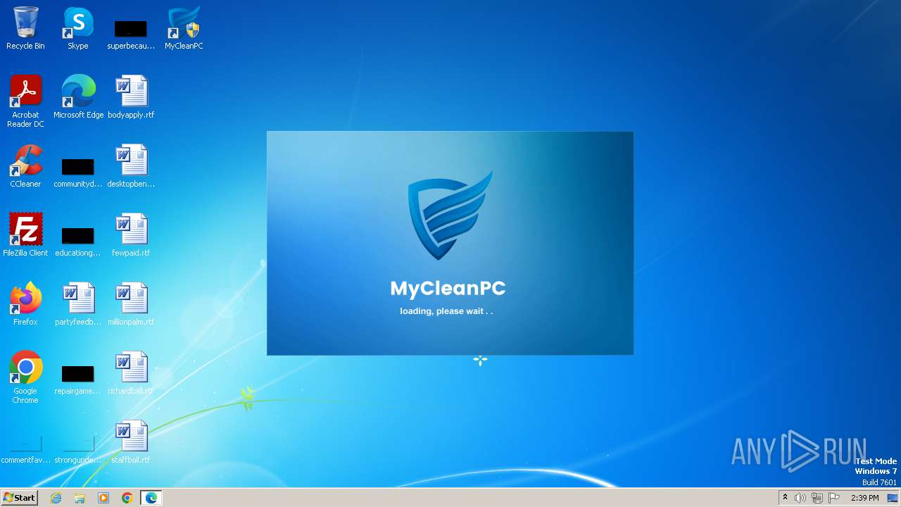Open the Action Center flag icon
This screenshot has height=507, width=901.
coord(834,498)
